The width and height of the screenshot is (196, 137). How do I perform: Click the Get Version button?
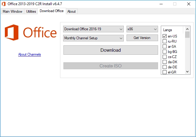click(x=142, y=38)
